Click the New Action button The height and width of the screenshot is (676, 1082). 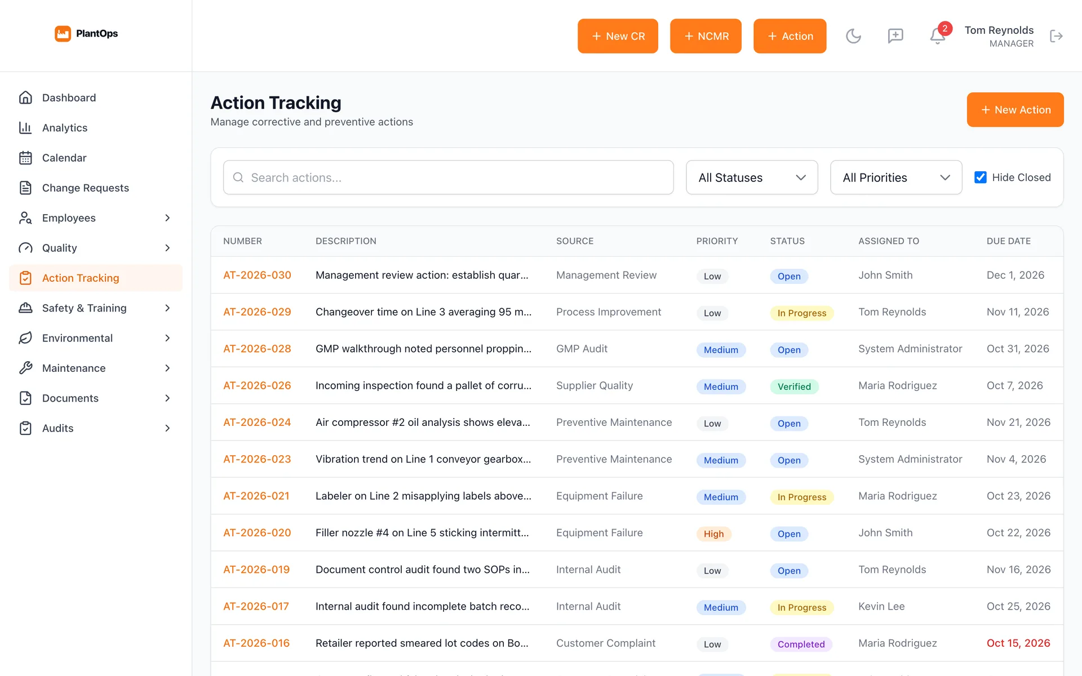[1015, 110]
